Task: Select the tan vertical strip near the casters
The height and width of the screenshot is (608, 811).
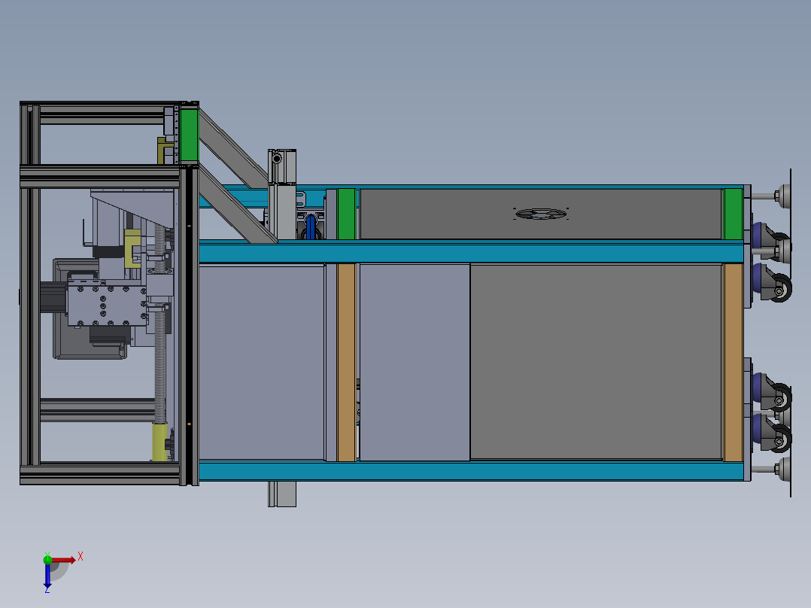Action: 734,362
